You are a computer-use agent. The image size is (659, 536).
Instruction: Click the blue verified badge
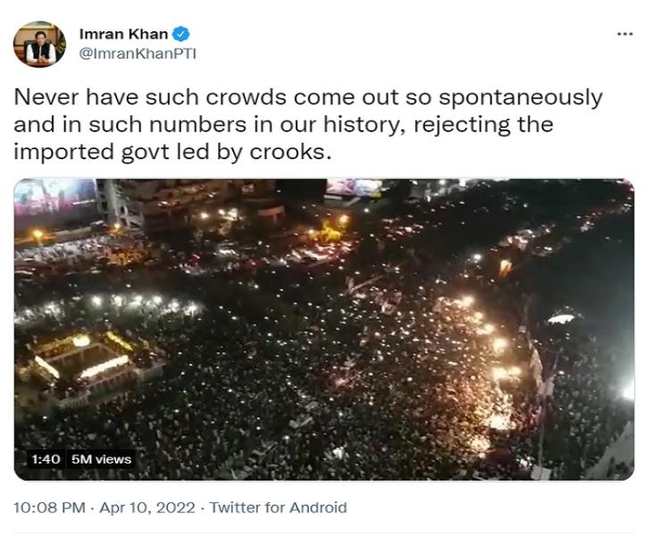[181, 35]
